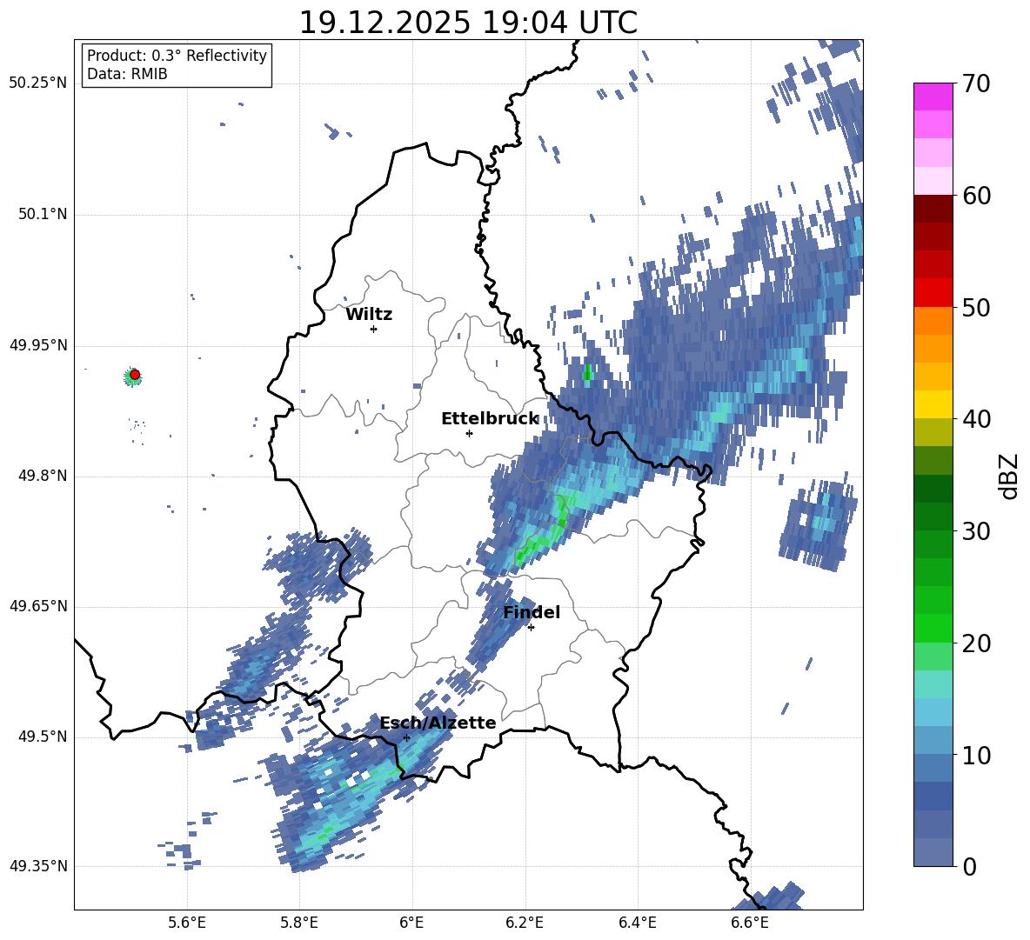The width and height of the screenshot is (1030, 940).
Task: Click the 49.8°N latitude label
Action: 43,476
